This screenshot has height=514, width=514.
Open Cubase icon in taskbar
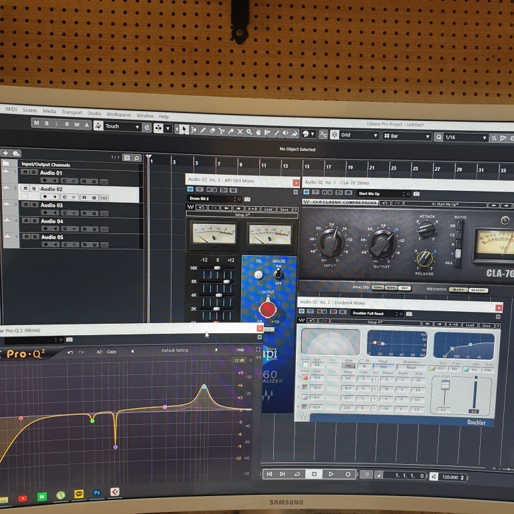pos(115,491)
